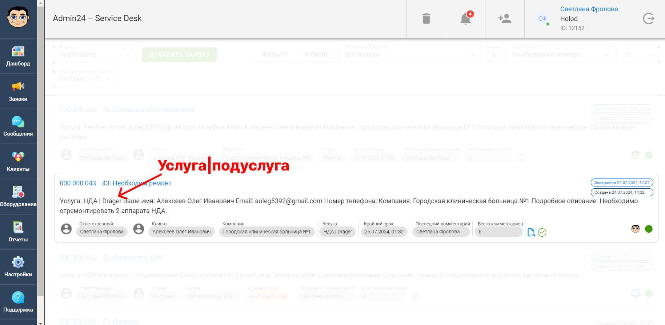
Task: Click responsible person avatar in ticket 43
Action: click(x=66, y=229)
